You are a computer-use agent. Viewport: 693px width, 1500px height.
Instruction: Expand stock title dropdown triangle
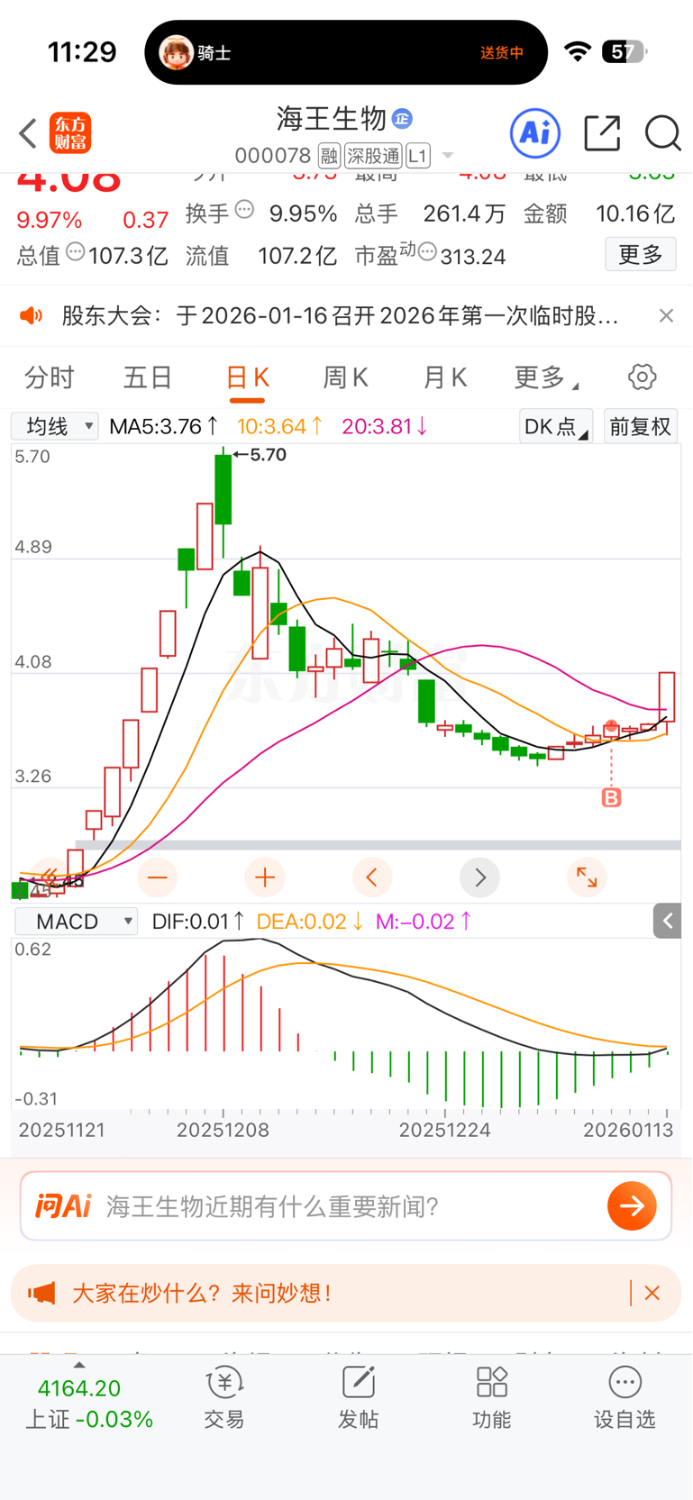click(x=448, y=157)
